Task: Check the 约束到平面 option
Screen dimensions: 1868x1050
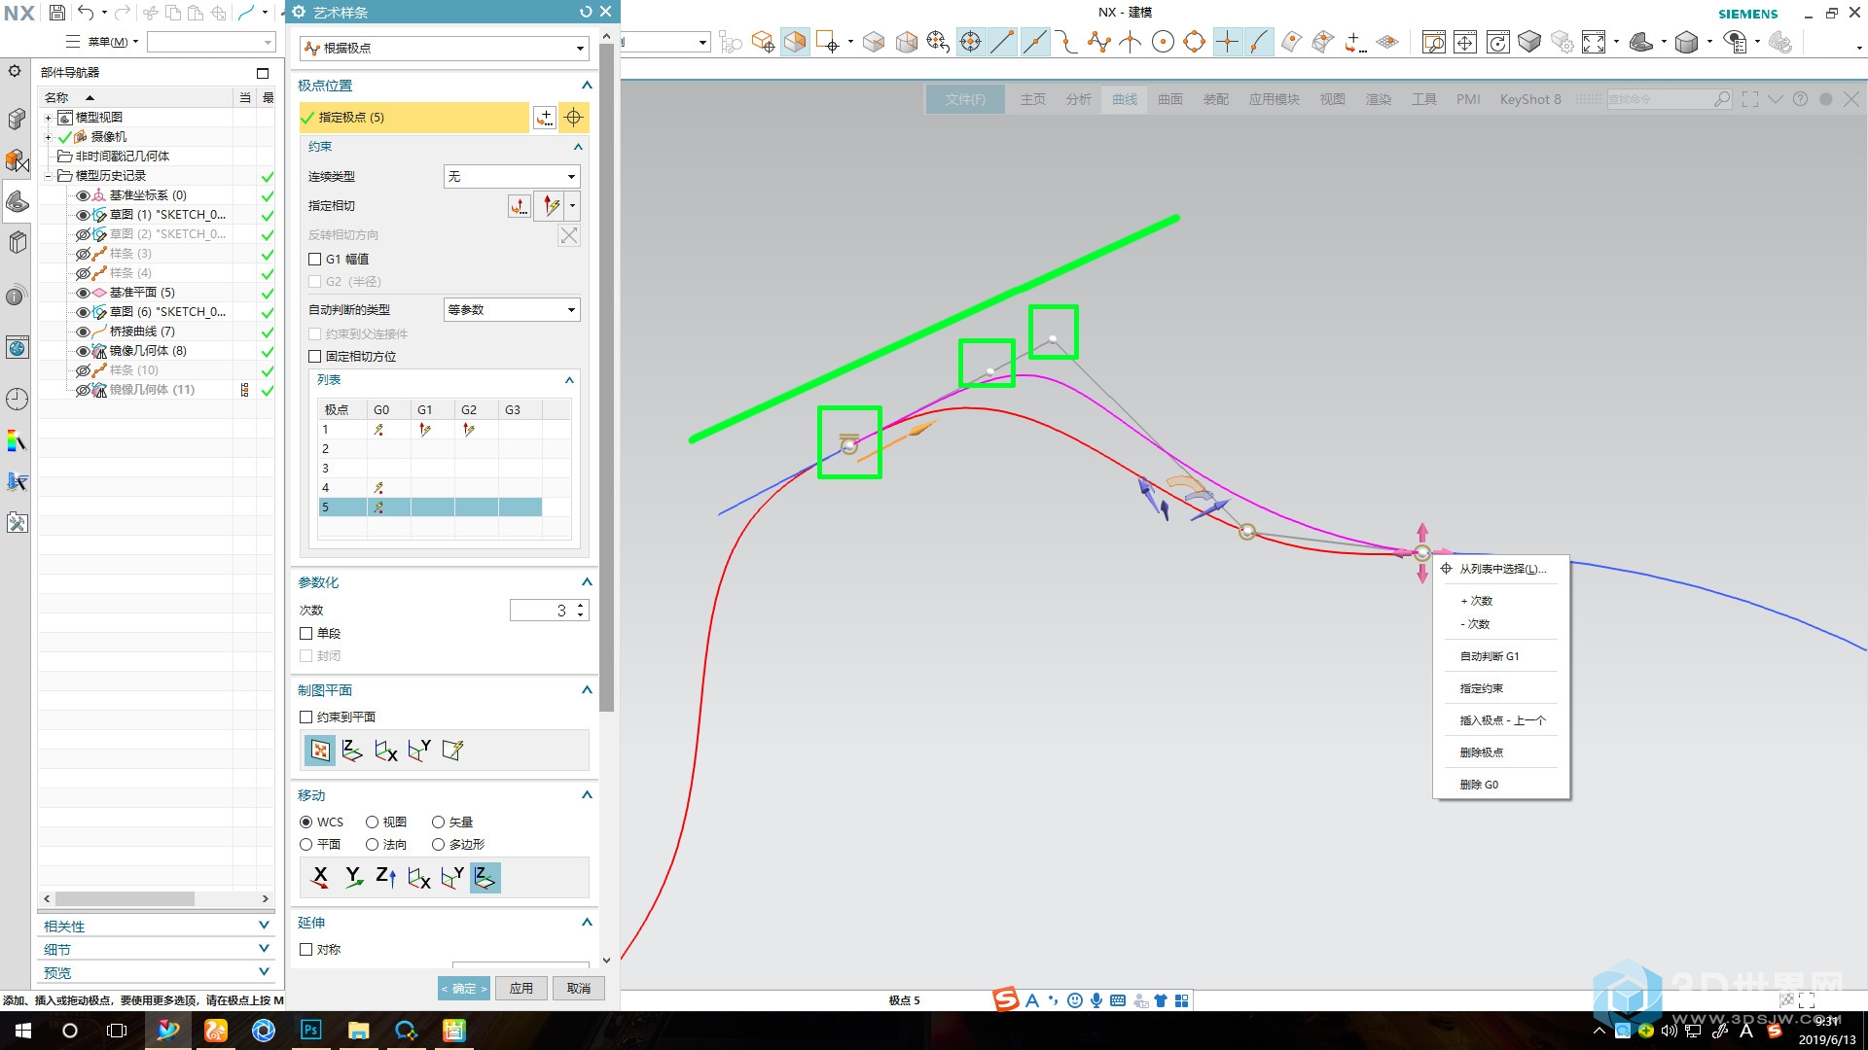Action: pyautogui.click(x=305, y=717)
